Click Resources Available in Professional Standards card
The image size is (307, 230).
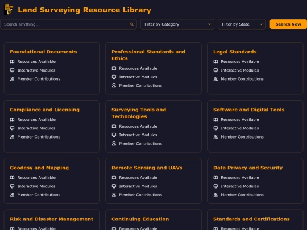tap(138, 68)
